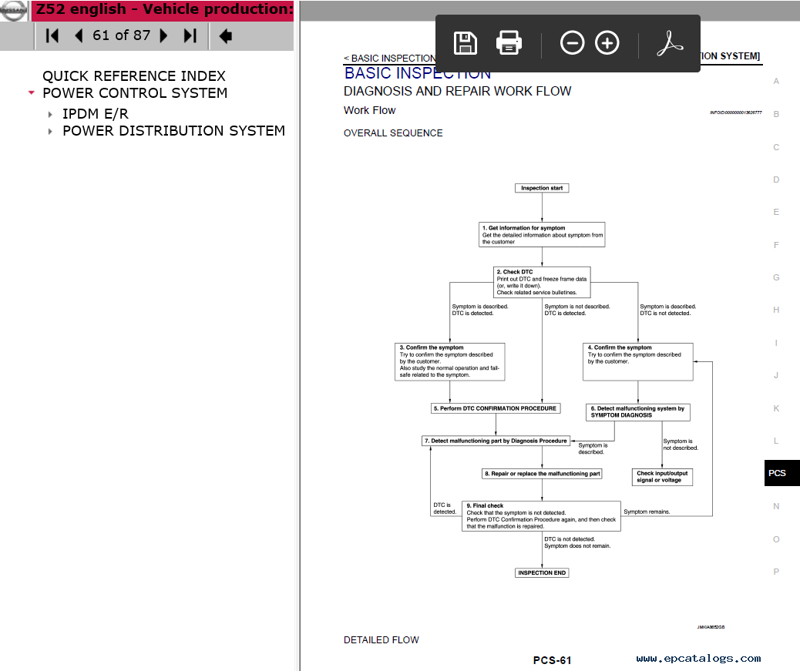Select index tab letter N
800x671 pixels.
coord(776,506)
